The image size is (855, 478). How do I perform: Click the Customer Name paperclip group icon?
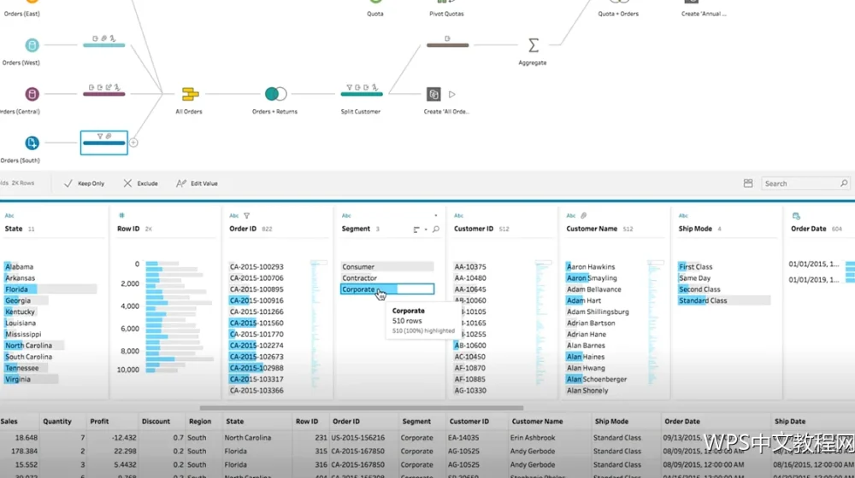pos(583,216)
